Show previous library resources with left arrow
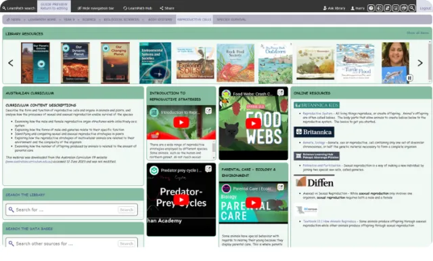 click(11, 63)
